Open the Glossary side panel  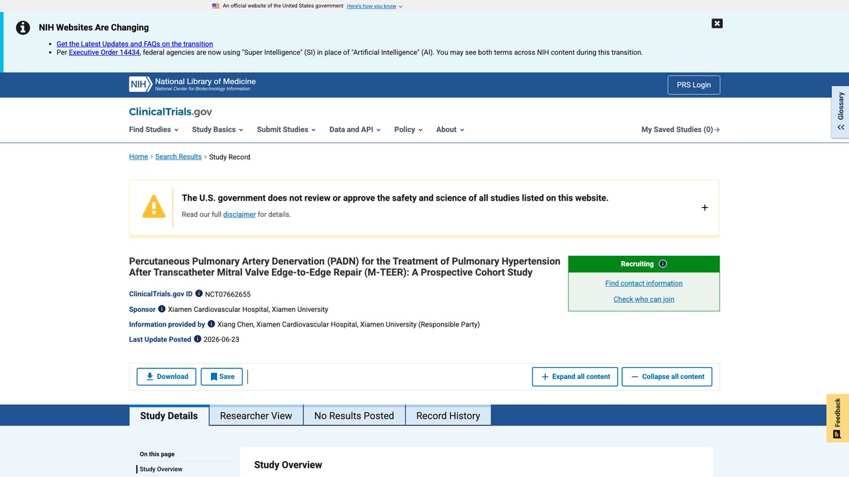tap(840, 111)
